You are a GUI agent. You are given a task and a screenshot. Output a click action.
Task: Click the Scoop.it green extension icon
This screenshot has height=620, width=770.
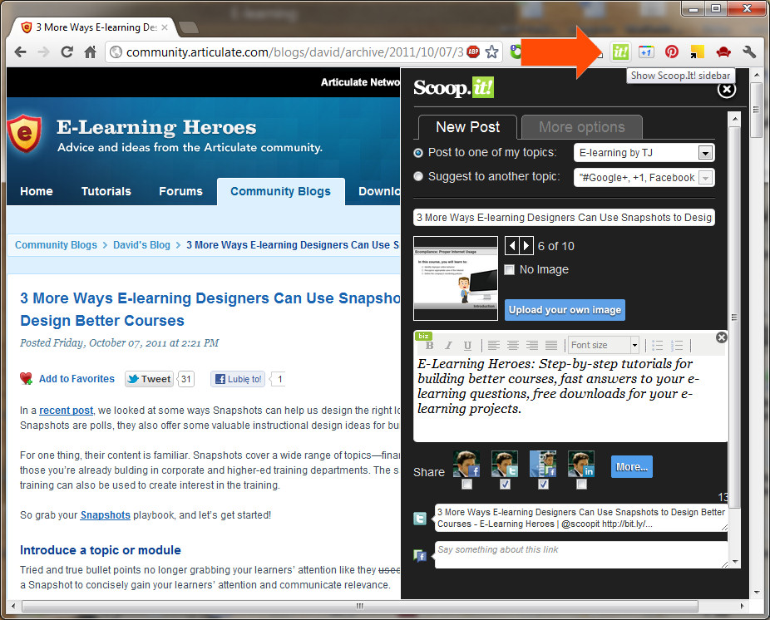click(x=620, y=52)
